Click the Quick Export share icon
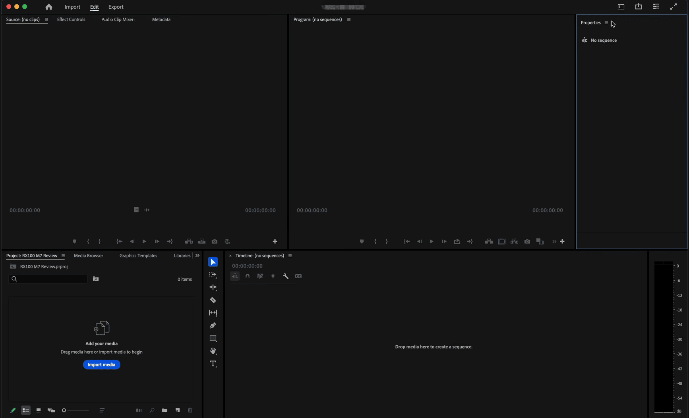The image size is (689, 418). (639, 6)
